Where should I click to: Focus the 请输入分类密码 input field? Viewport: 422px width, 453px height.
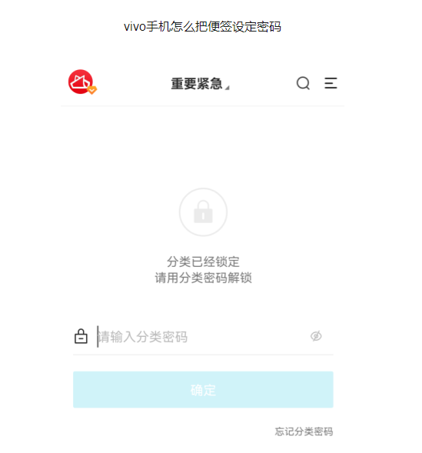click(x=202, y=337)
